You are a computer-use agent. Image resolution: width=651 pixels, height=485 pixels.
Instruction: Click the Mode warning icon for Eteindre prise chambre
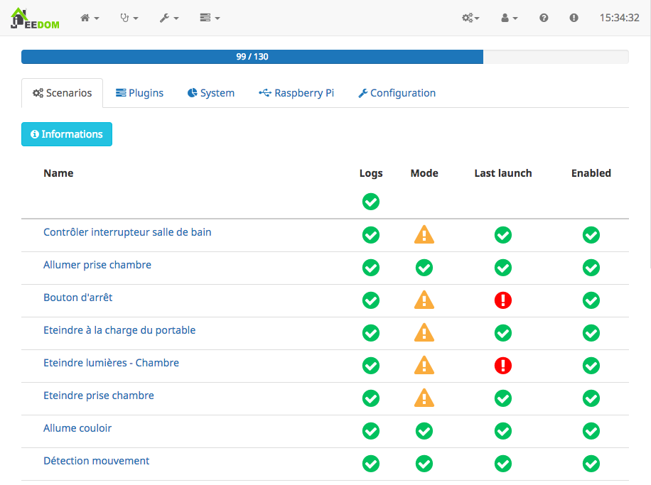click(424, 398)
